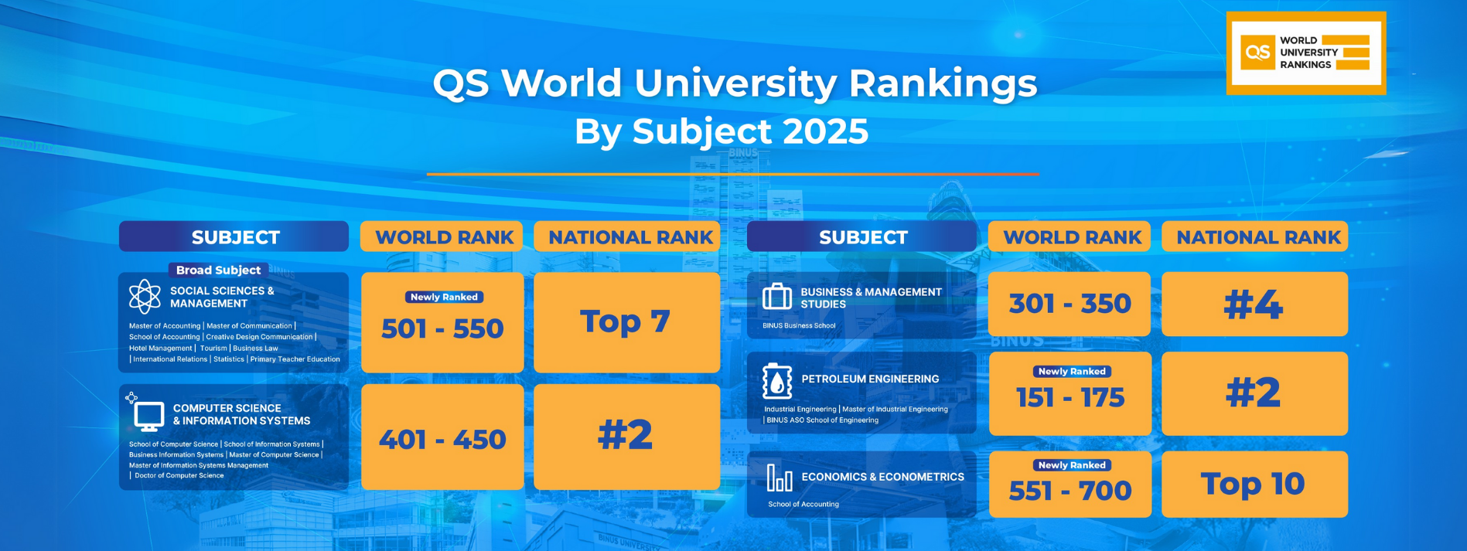Click the 501 - 550 world rank tile
The image size is (1467, 551).
pos(442,322)
